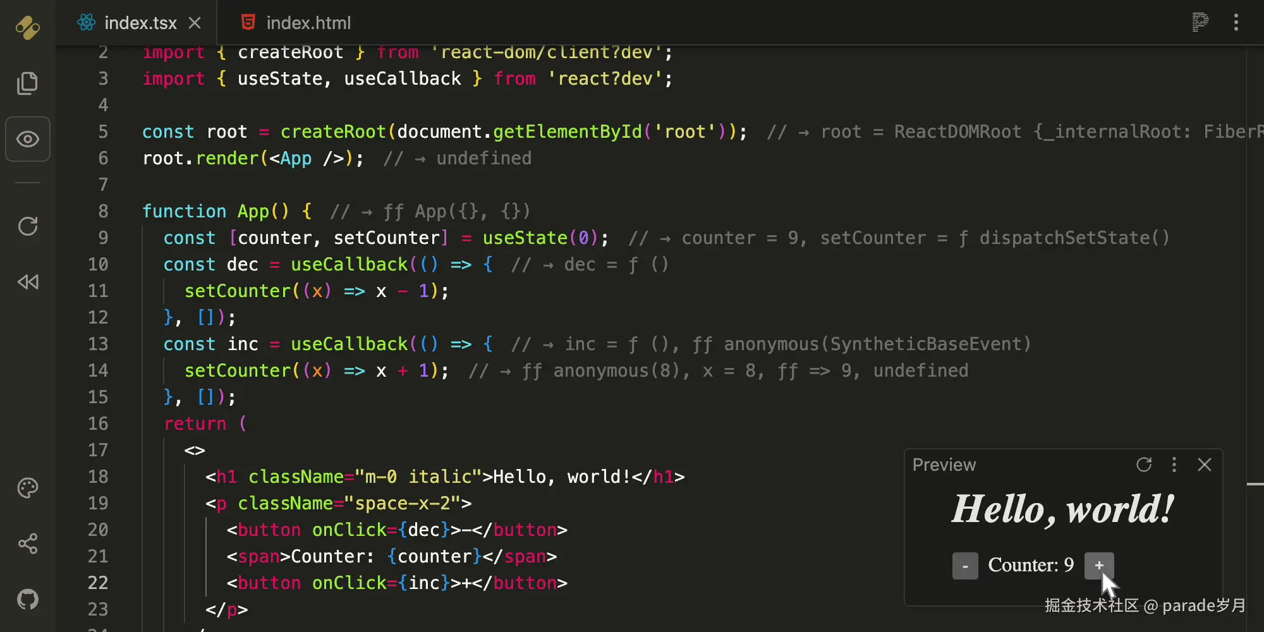This screenshot has height=632, width=1264.
Task: Open the files panel in the sidebar
Action: (x=27, y=83)
